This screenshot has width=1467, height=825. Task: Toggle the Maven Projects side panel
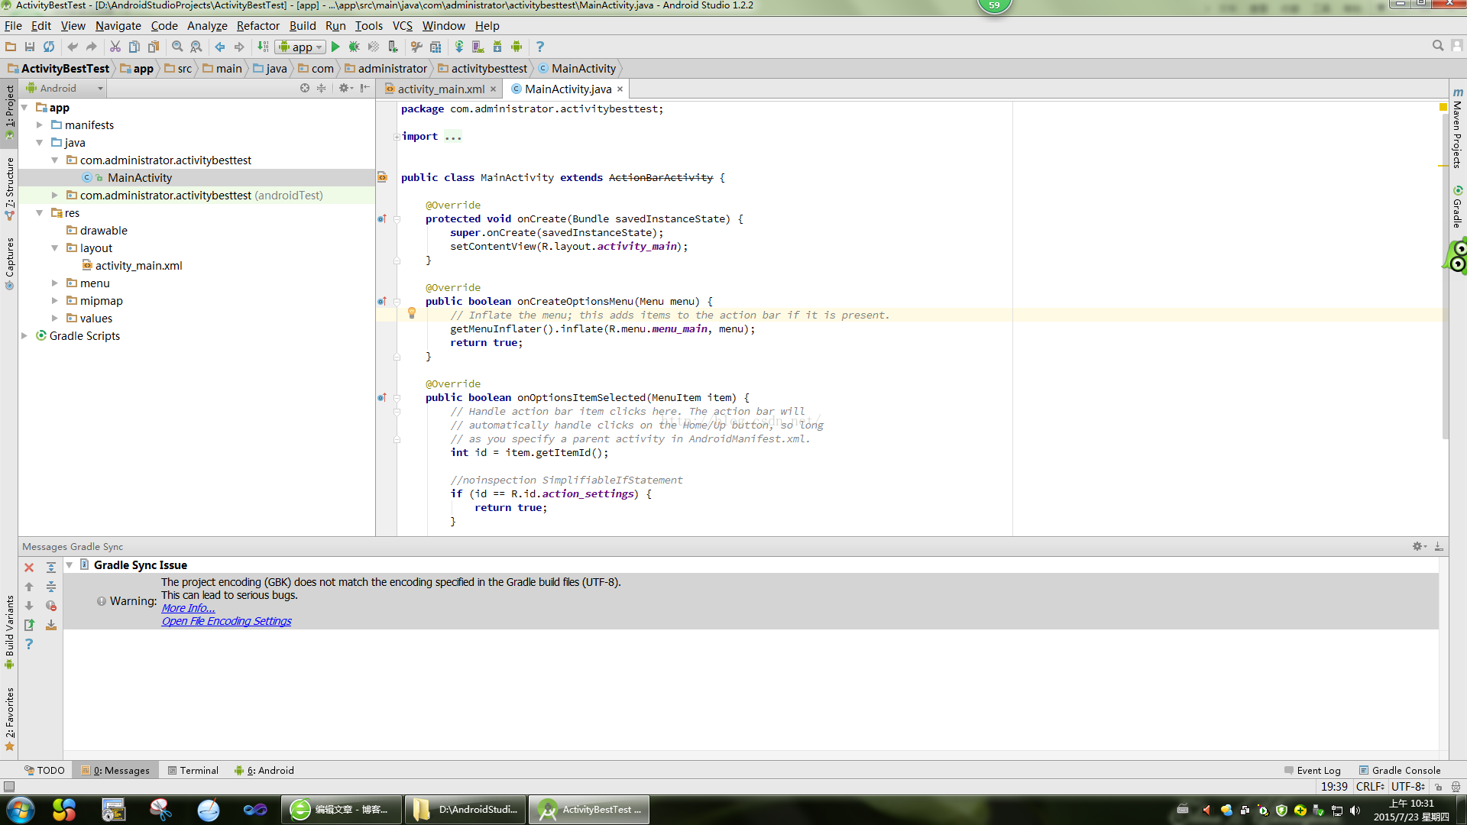click(1458, 128)
